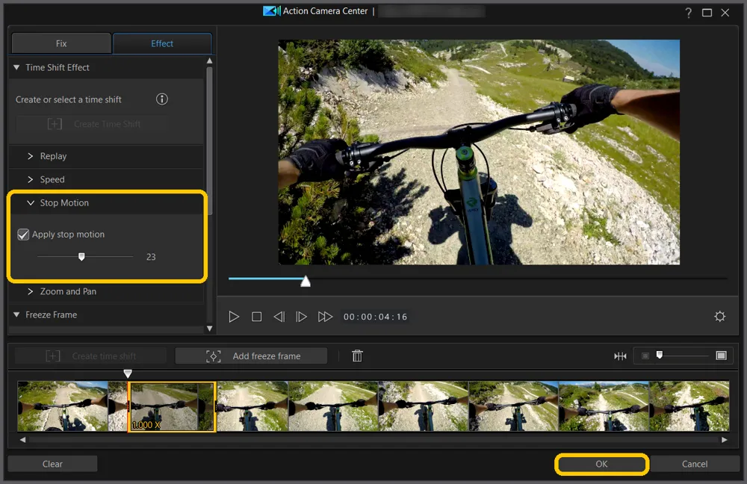Fast forward the preview
747x484 pixels.
pyautogui.click(x=325, y=317)
